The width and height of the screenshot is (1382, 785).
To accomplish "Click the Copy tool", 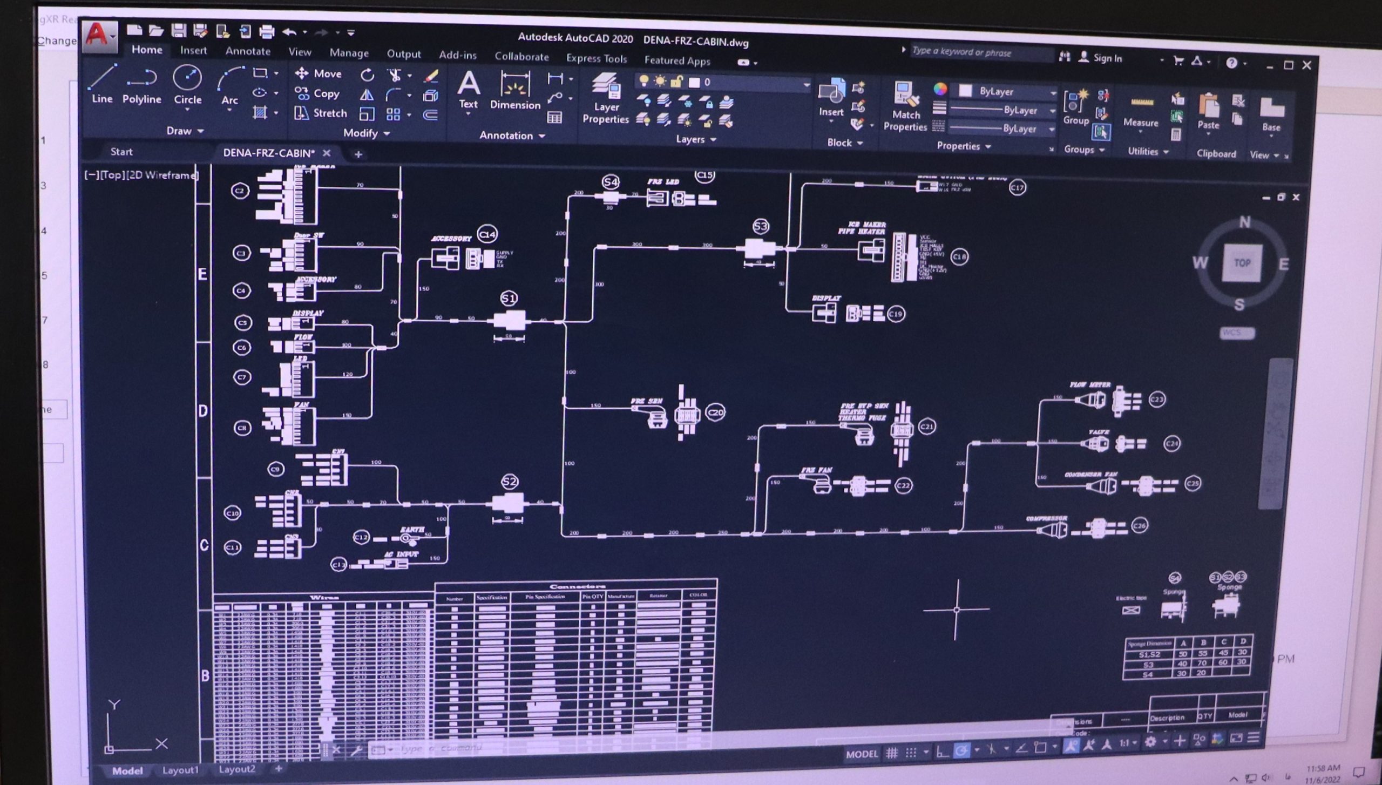I will (317, 93).
